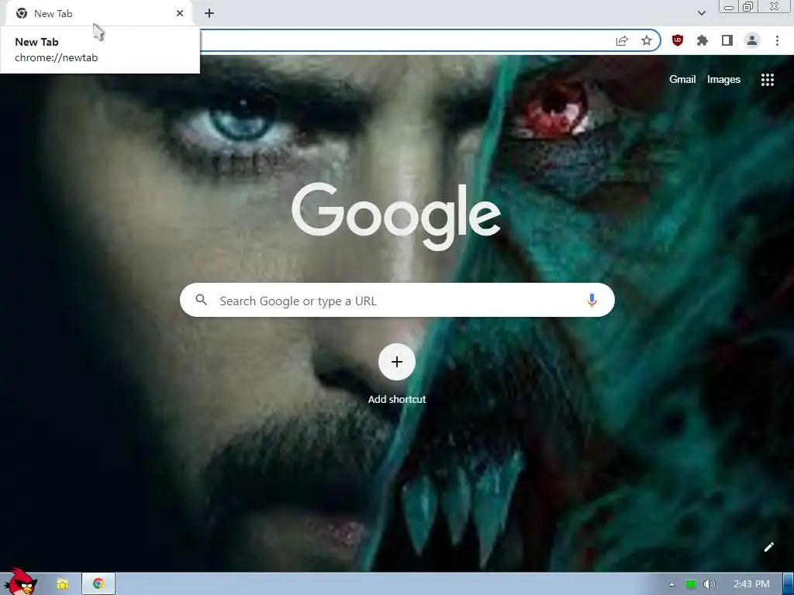Click the 2:43 PM clock

tap(751, 584)
